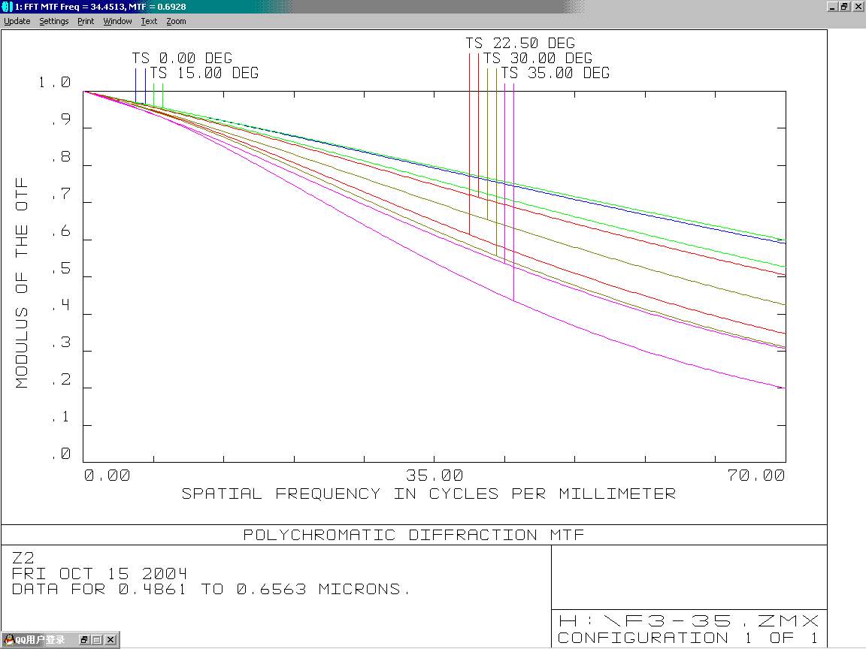Restore the QQ login window

84,640
